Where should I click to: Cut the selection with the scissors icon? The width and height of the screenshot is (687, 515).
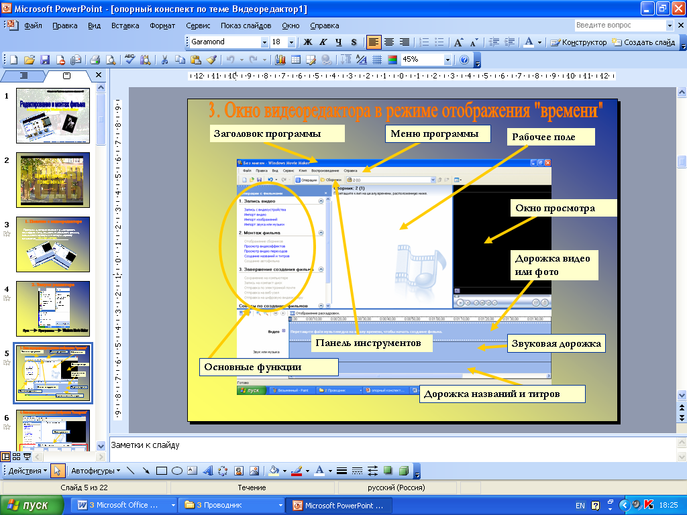(165, 60)
